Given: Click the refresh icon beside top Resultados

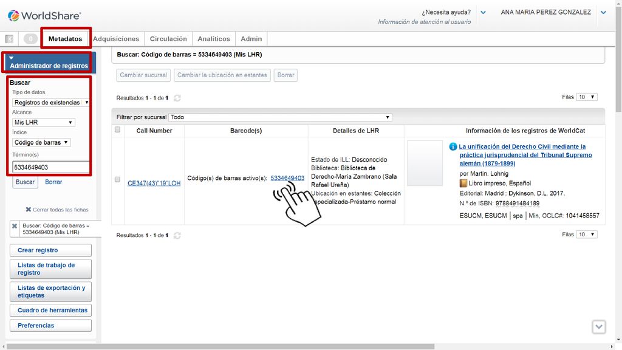Looking at the screenshot, I should (177, 98).
